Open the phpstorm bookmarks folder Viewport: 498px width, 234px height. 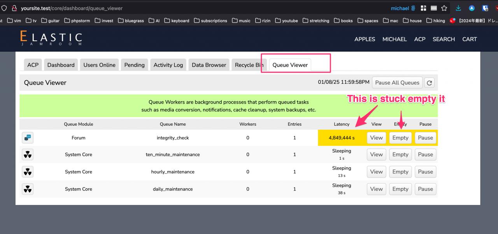click(x=77, y=21)
